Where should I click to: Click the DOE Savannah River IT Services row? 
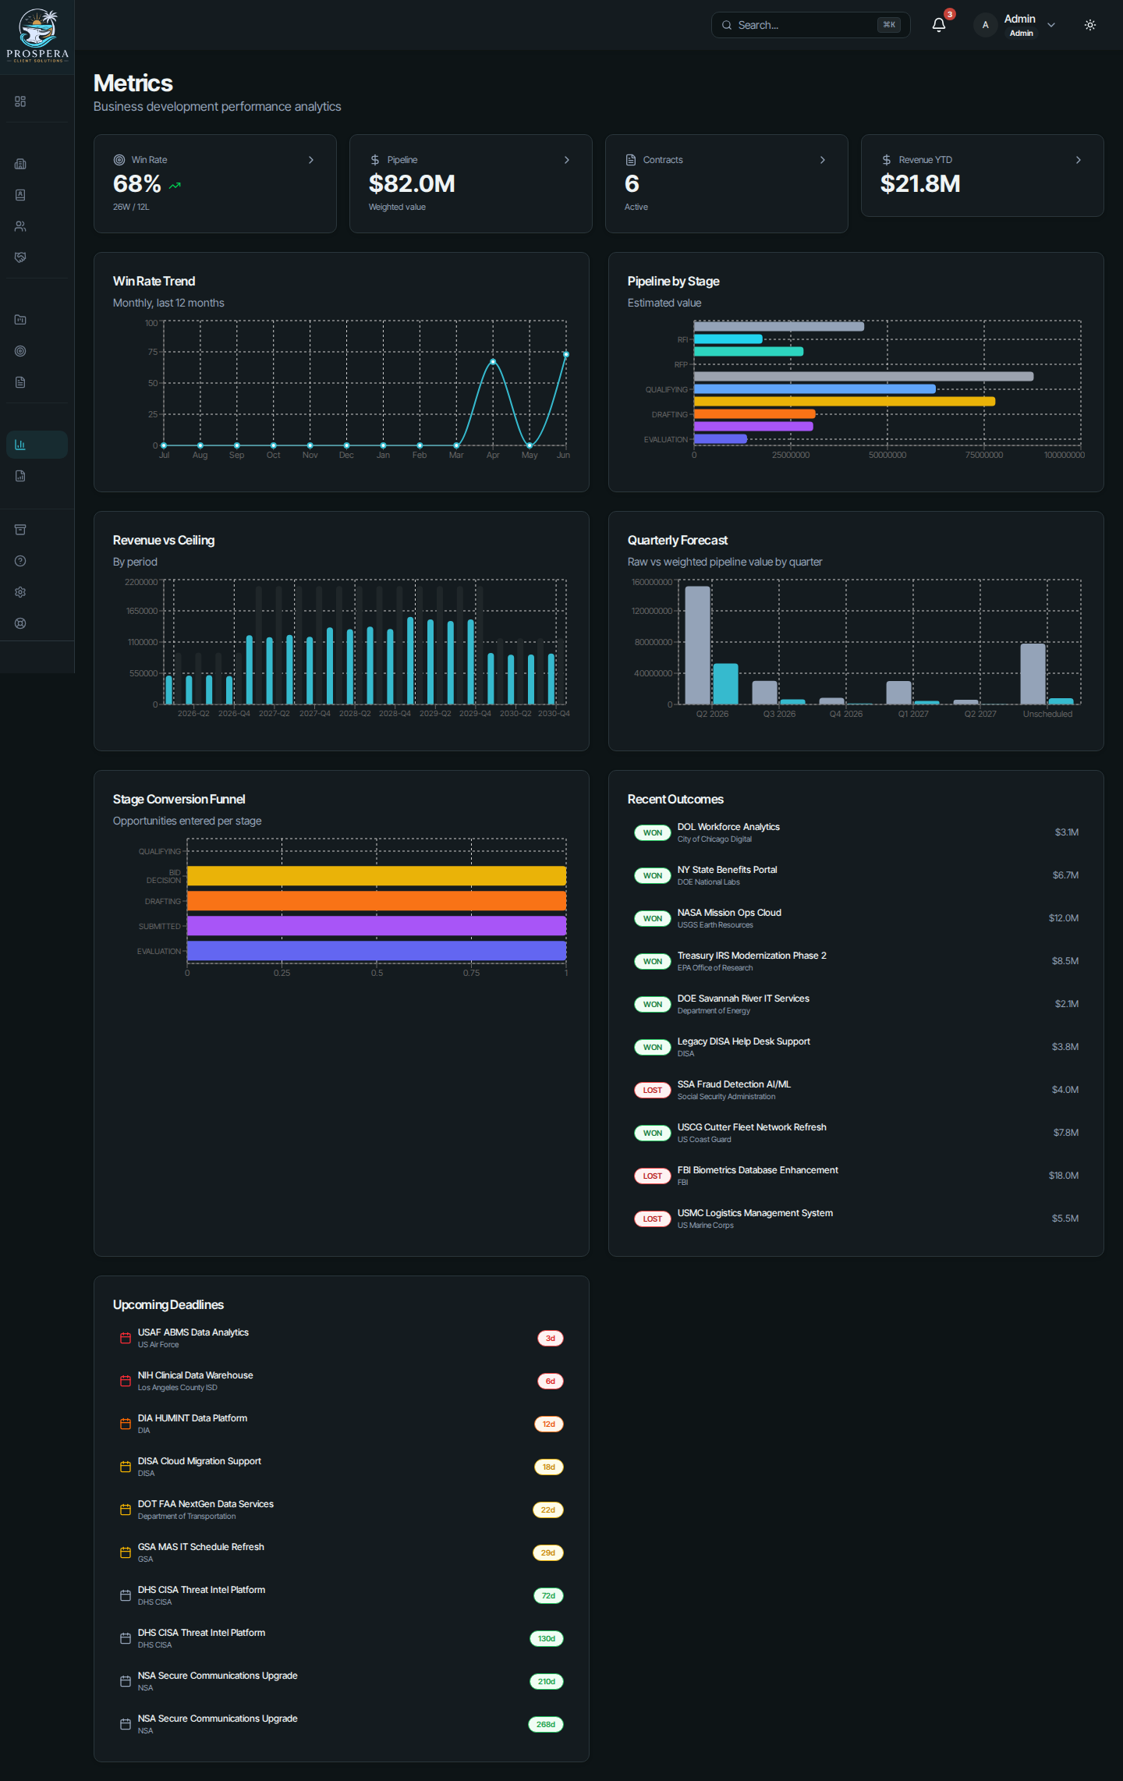[856, 1004]
